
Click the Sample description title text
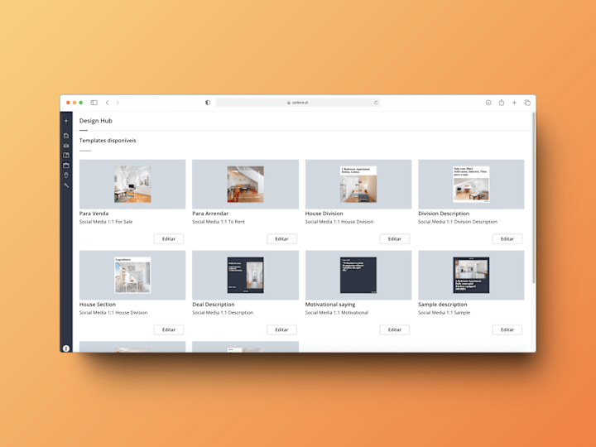tap(442, 305)
